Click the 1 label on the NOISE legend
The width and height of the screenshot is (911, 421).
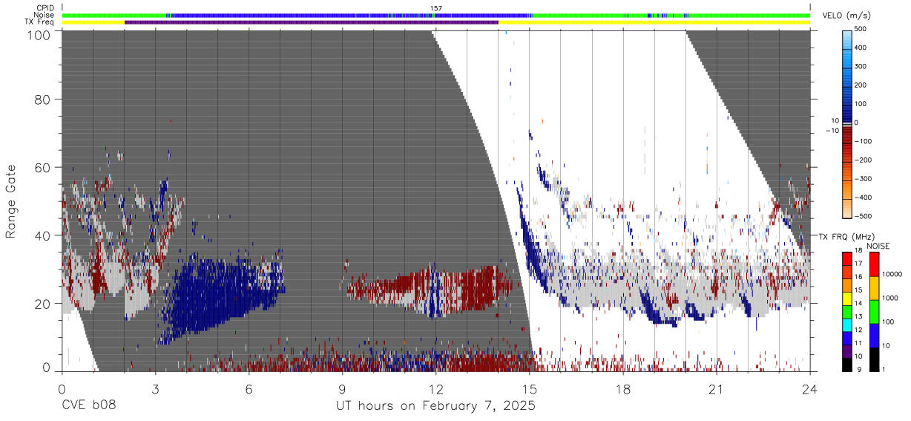[x=884, y=369]
